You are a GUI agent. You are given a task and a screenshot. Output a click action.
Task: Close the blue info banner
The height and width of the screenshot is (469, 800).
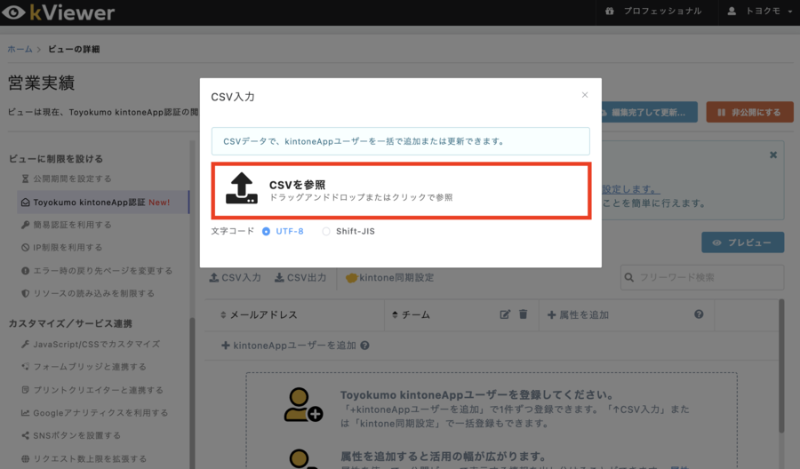coord(773,155)
